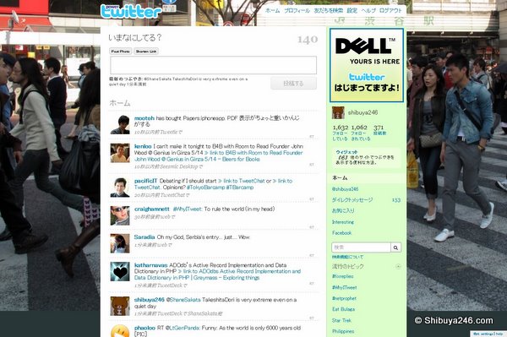Open the Philippines trending topic
Image resolution: width=507 pixels, height=337 pixels.
[x=343, y=331]
